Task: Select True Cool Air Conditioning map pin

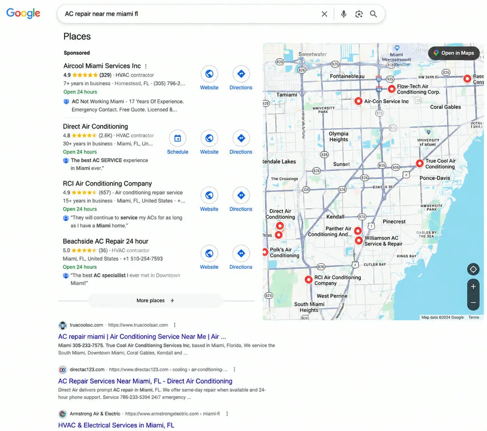Action: (419, 164)
